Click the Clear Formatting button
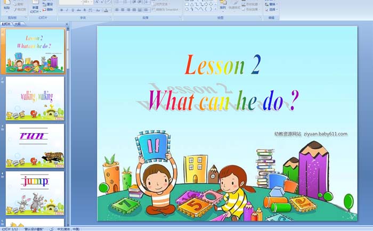This screenshot has width=373, height=231. click(109, 2)
